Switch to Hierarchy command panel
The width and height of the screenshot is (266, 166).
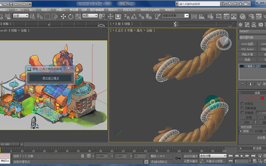coord(254,25)
